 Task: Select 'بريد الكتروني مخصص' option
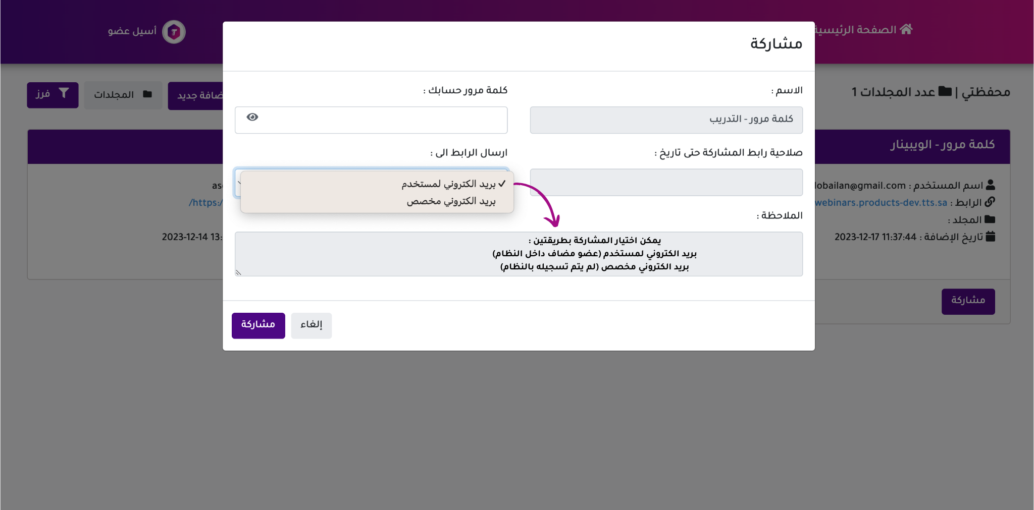coord(450,201)
